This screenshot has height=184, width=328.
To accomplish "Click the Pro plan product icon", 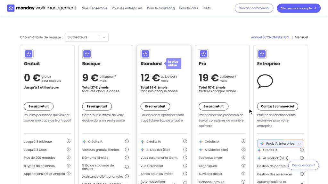I will tap(203, 54).
